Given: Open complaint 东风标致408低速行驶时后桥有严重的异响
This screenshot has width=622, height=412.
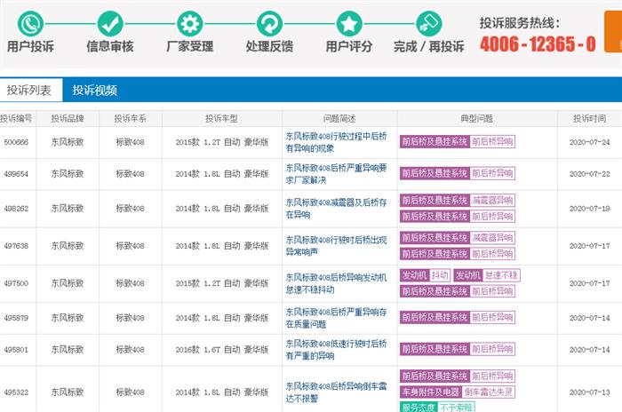Looking at the screenshot, I should point(336,349).
